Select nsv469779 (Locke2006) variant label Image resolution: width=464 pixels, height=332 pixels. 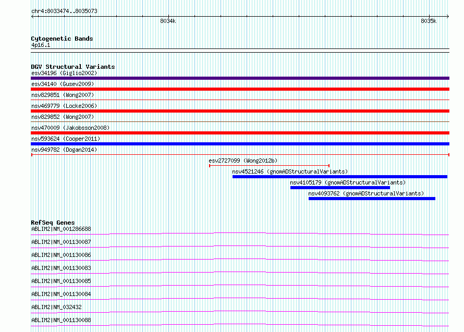click(64, 106)
